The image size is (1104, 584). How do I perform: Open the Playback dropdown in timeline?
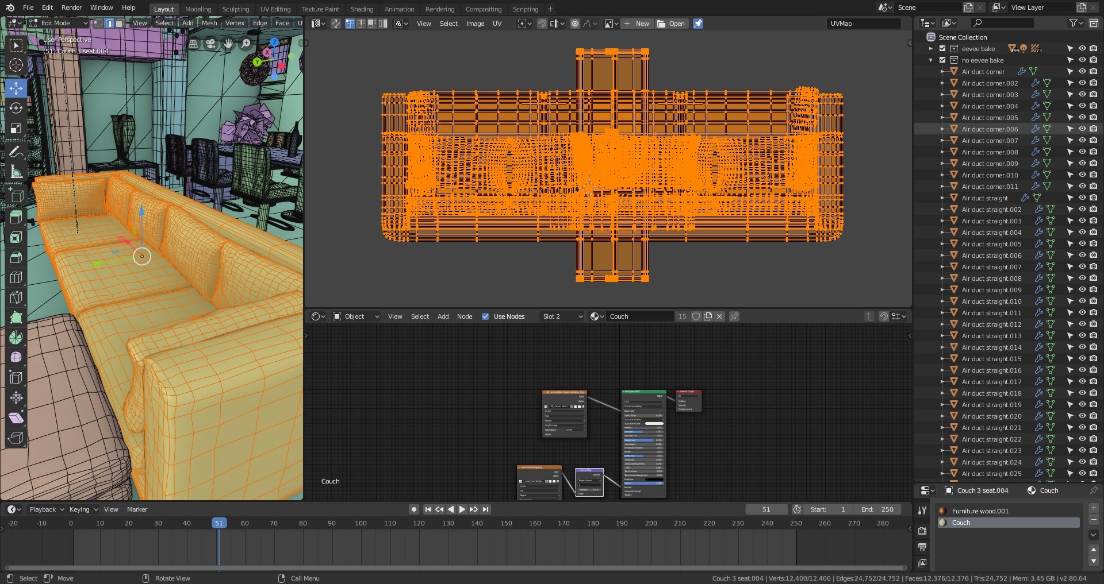coord(47,509)
